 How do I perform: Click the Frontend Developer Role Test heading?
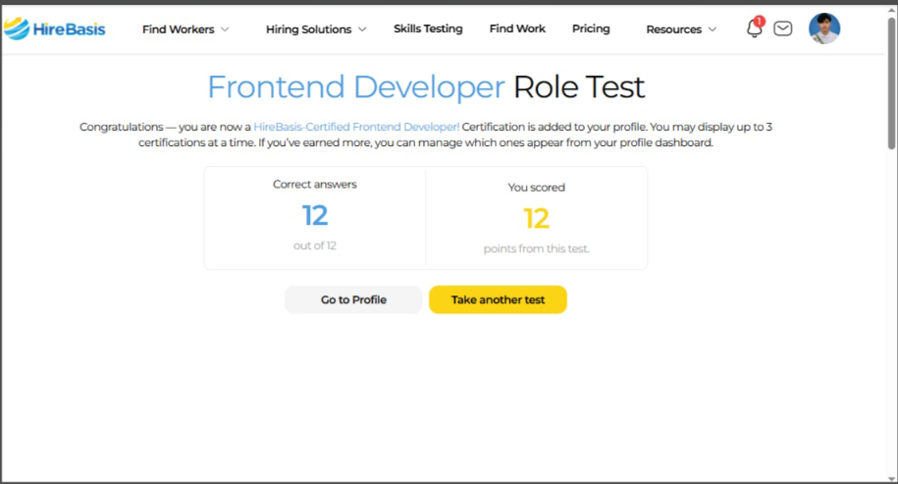coord(426,87)
